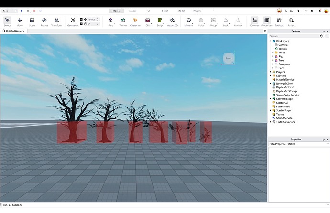Open the Terrain editor

click(x=123, y=21)
